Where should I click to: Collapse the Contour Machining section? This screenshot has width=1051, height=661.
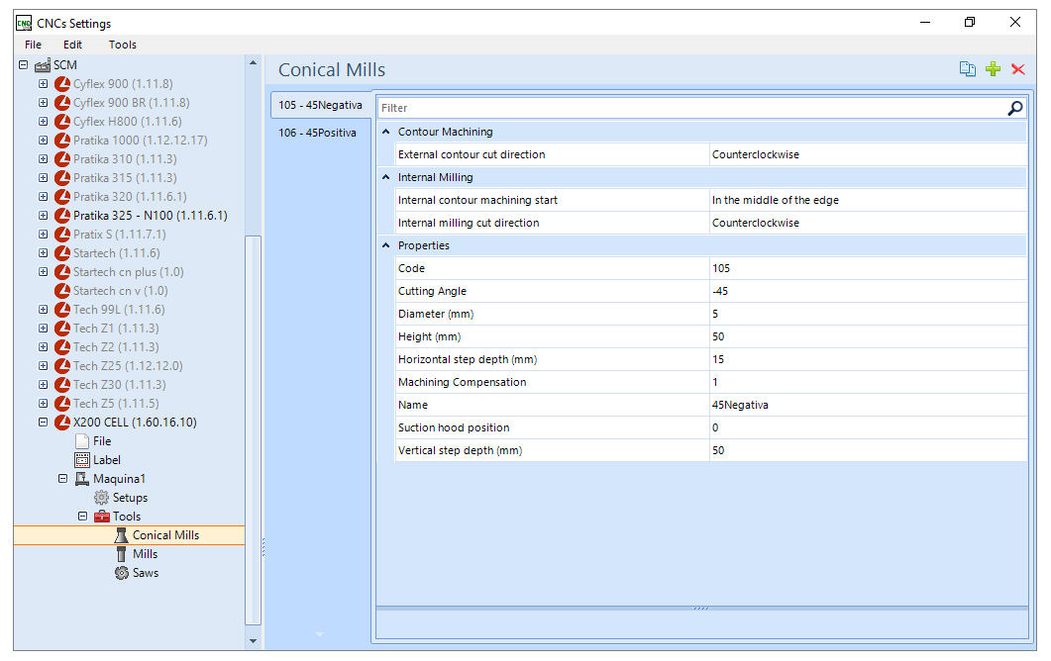[386, 132]
